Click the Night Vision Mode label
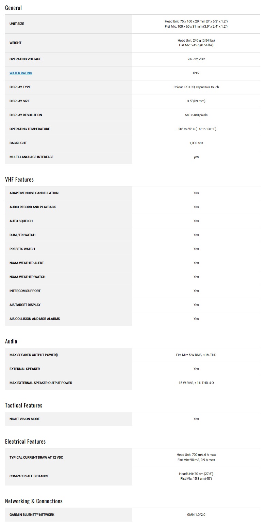Image resolution: width=266 pixels, height=524 pixels. [24, 419]
